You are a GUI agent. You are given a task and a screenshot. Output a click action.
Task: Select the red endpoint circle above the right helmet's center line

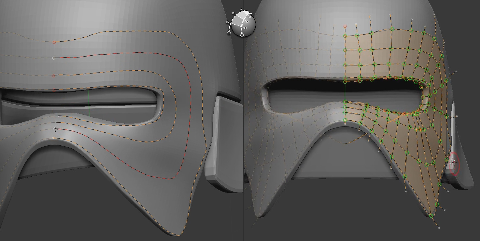(345, 26)
